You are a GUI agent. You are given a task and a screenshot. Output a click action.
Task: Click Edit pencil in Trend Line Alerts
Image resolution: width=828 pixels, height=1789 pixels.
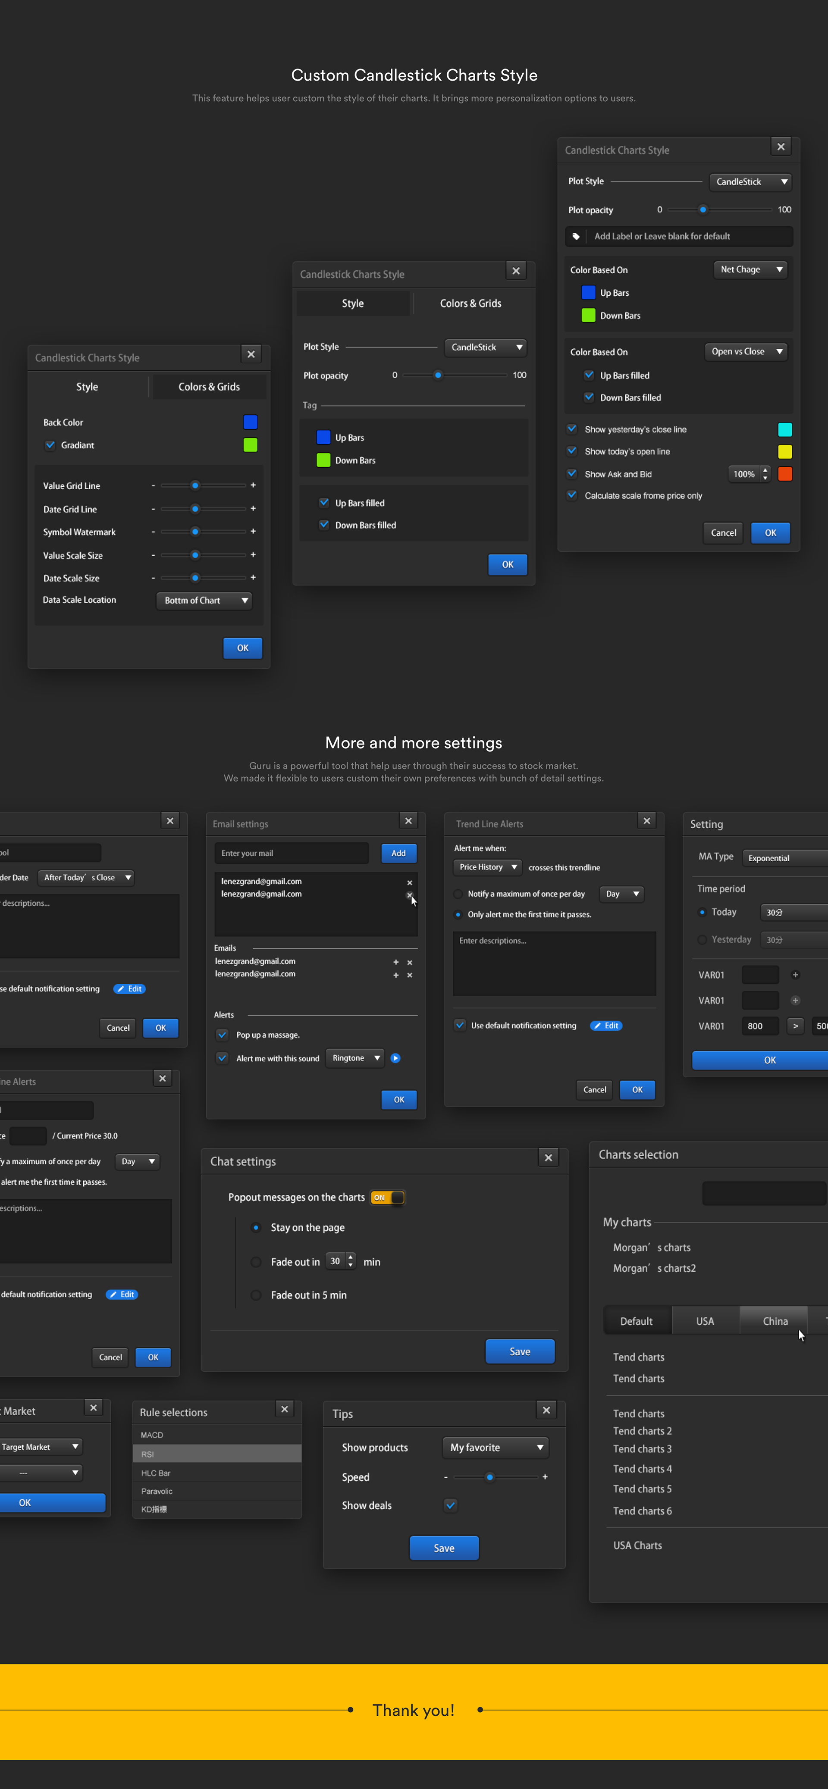[606, 1025]
